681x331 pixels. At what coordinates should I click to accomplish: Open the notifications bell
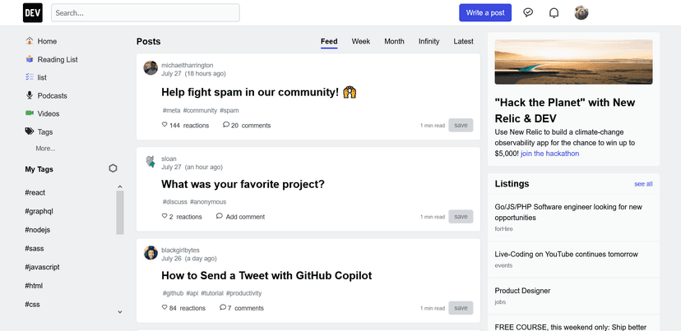(x=554, y=13)
